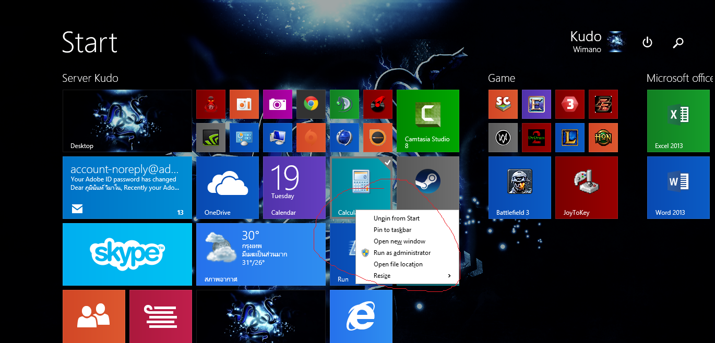715x343 pixels.
Task: Open Word 2013 tile
Action: click(678, 188)
